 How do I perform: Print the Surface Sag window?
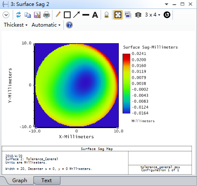coord(47,15)
